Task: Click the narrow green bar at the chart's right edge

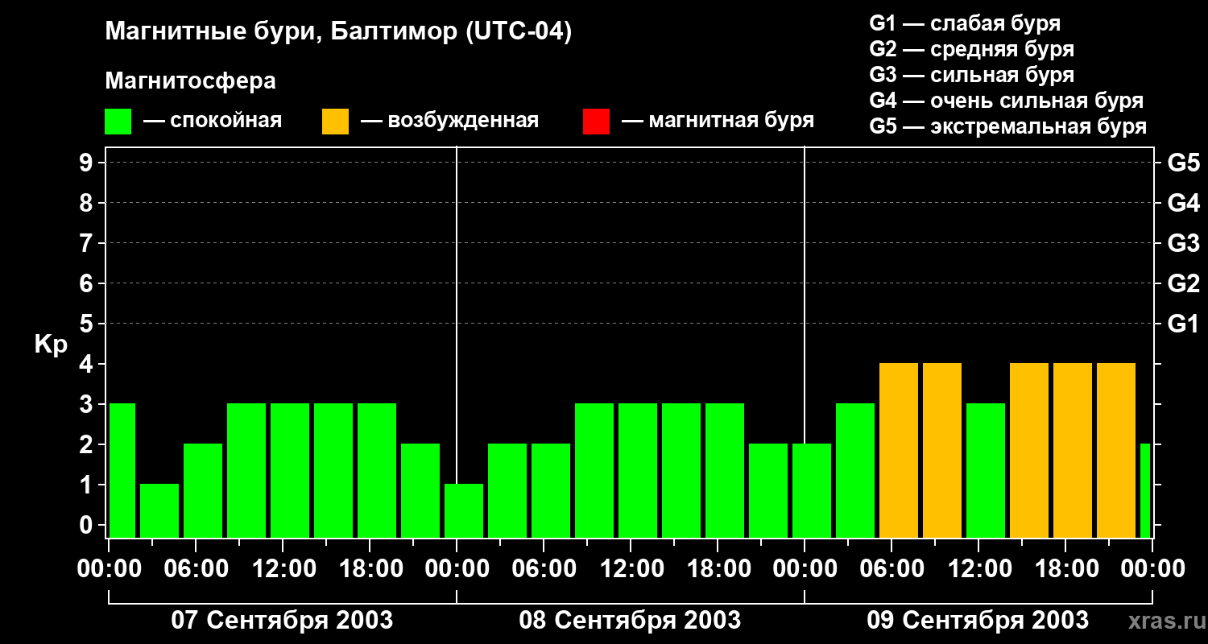Action: click(1145, 490)
